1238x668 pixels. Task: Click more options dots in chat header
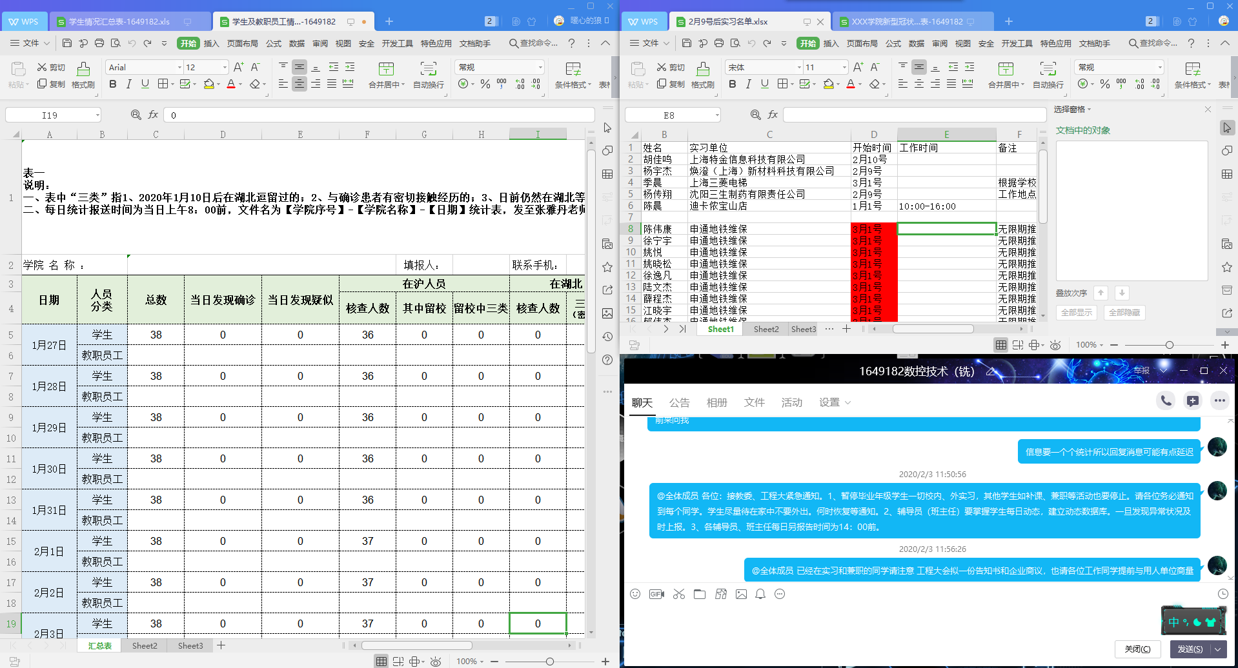point(1219,400)
